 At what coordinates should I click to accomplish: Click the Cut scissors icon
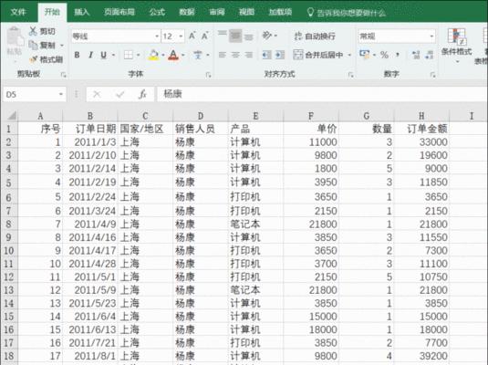pos(33,31)
